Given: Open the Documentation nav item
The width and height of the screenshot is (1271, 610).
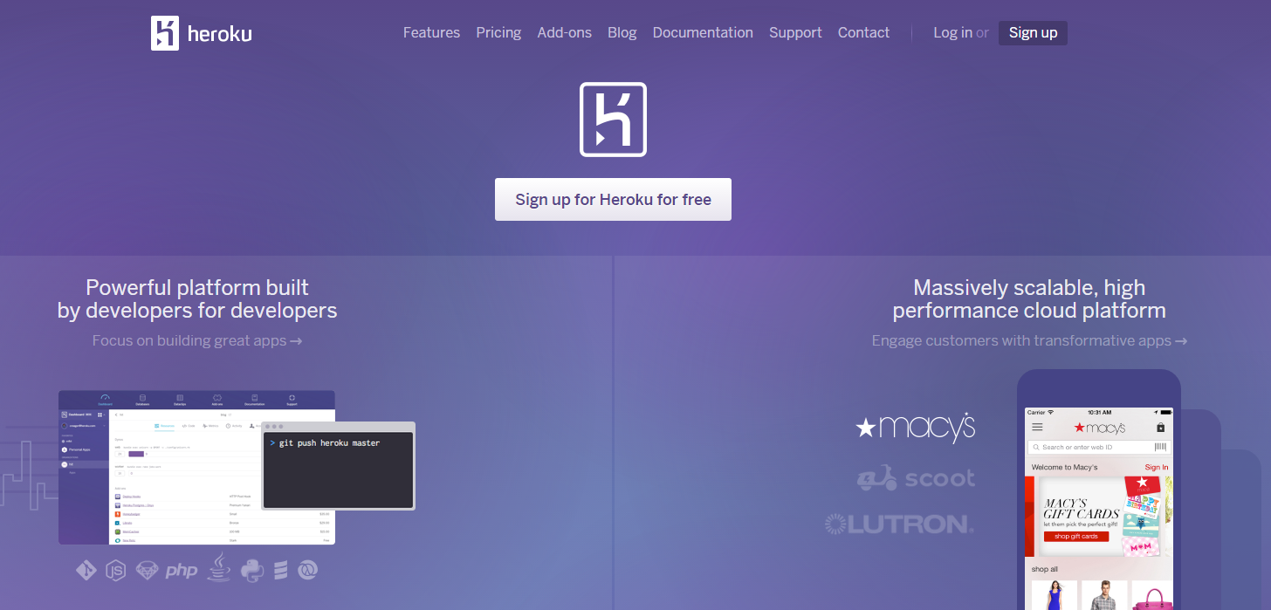Looking at the screenshot, I should [x=703, y=32].
